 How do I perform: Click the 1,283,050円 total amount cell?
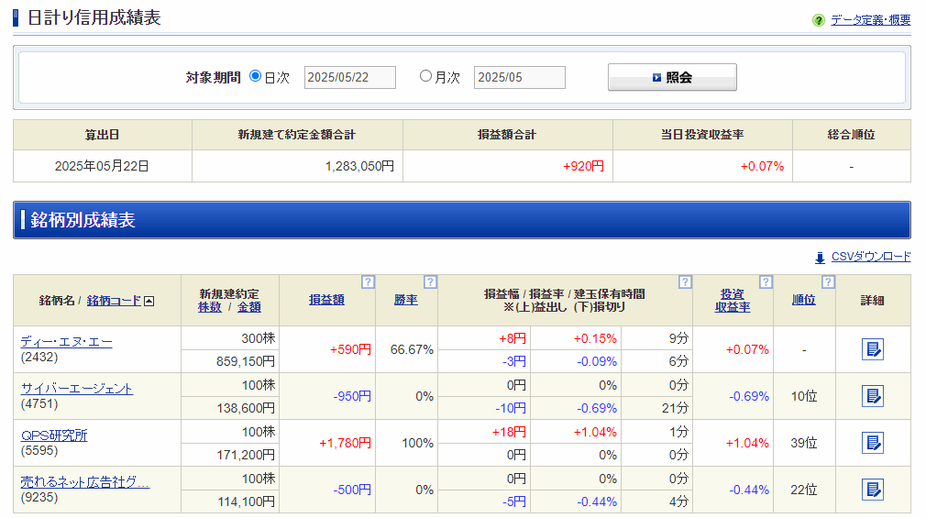click(x=297, y=166)
